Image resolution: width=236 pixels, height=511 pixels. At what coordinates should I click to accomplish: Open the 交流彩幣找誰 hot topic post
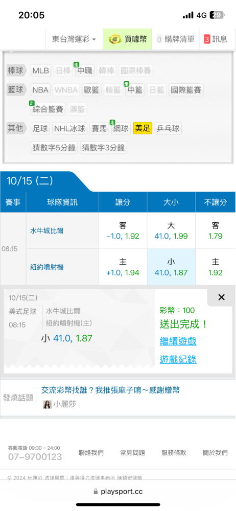coord(110,390)
